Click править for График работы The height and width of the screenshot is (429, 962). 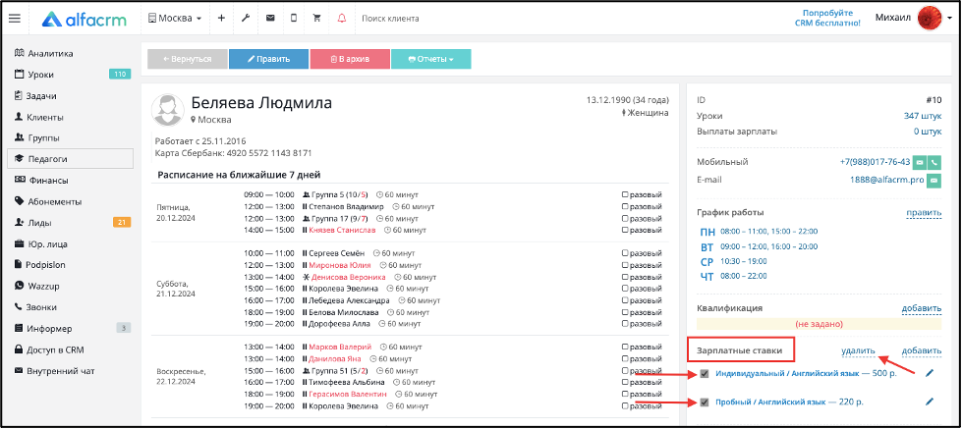(x=924, y=213)
